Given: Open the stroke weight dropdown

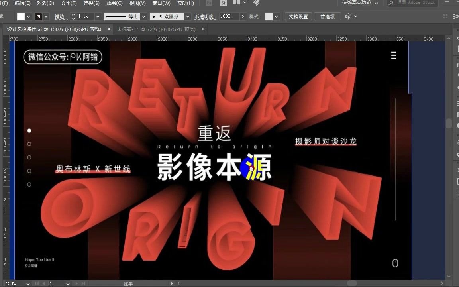Looking at the screenshot, I should click(x=97, y=17).
